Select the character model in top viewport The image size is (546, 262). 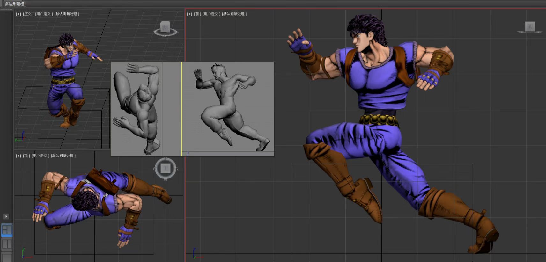[x=101, y=207]
